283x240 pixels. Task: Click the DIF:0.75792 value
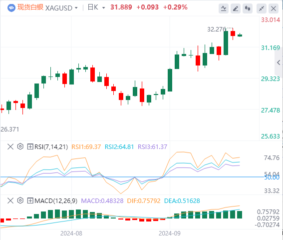144,201
